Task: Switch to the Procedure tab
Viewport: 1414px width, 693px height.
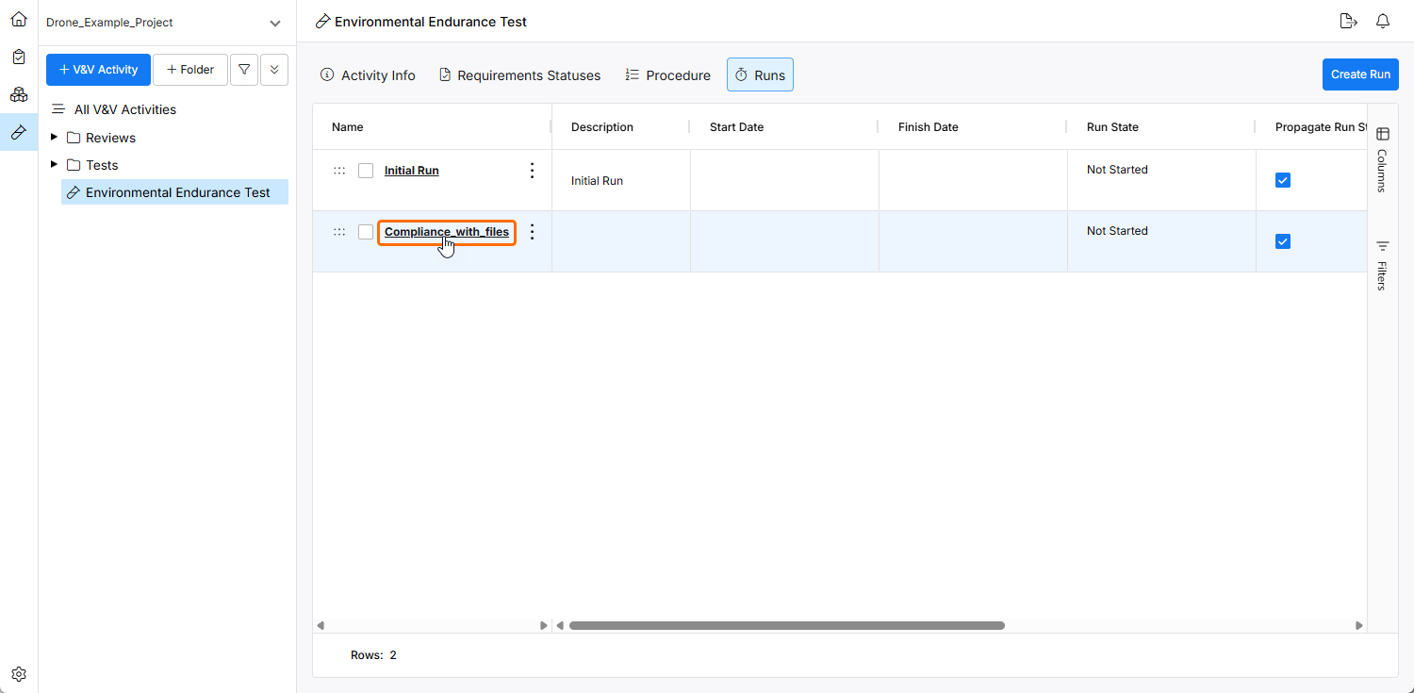Action: pyautogui.click(x=667, y=75)
